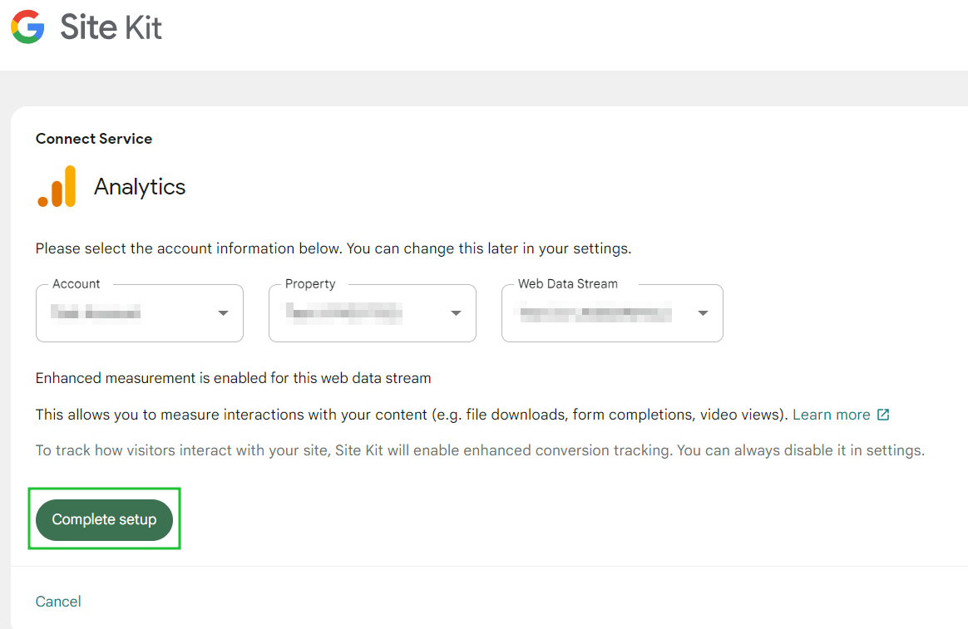The width and height of the screenshot is (968, 629).
Task: Expand the Property dropdown arrow
Action: point(457,313)
